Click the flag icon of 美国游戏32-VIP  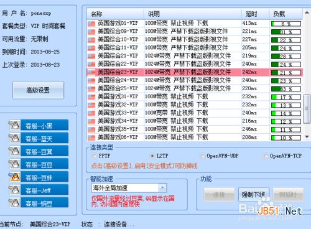coord(91,105)
